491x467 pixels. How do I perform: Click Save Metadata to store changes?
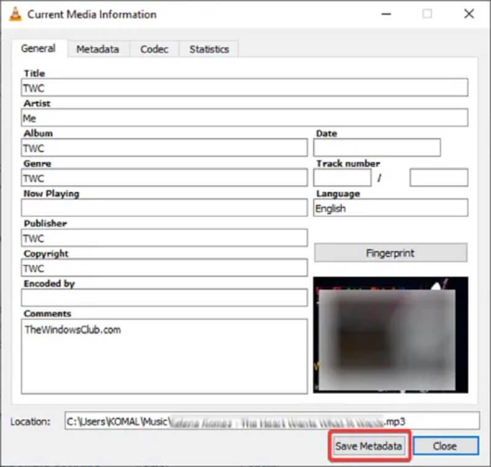(x=368, y=446)
